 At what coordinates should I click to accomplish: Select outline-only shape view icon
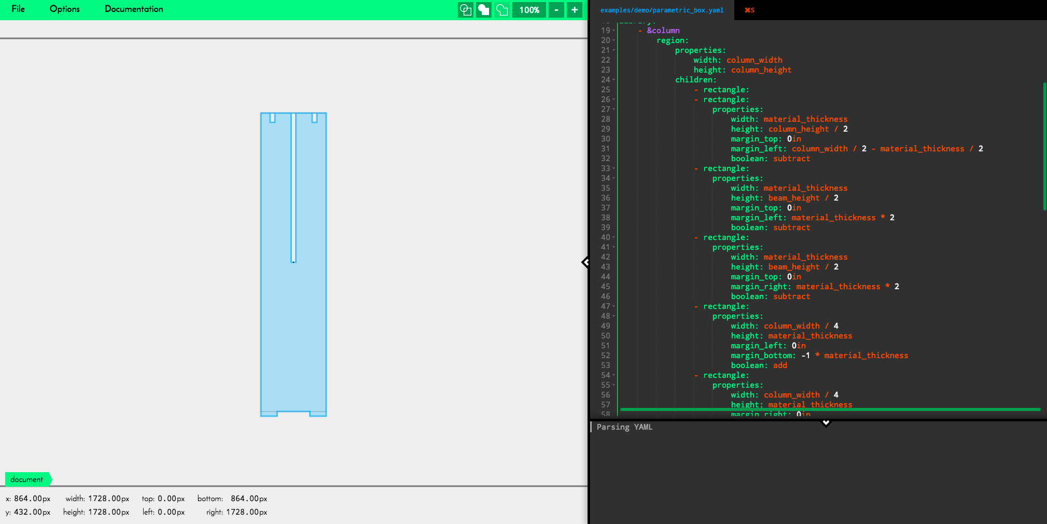tap(465, 10)
